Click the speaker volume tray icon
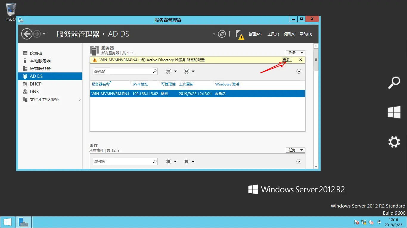 [x=371, y=222]
